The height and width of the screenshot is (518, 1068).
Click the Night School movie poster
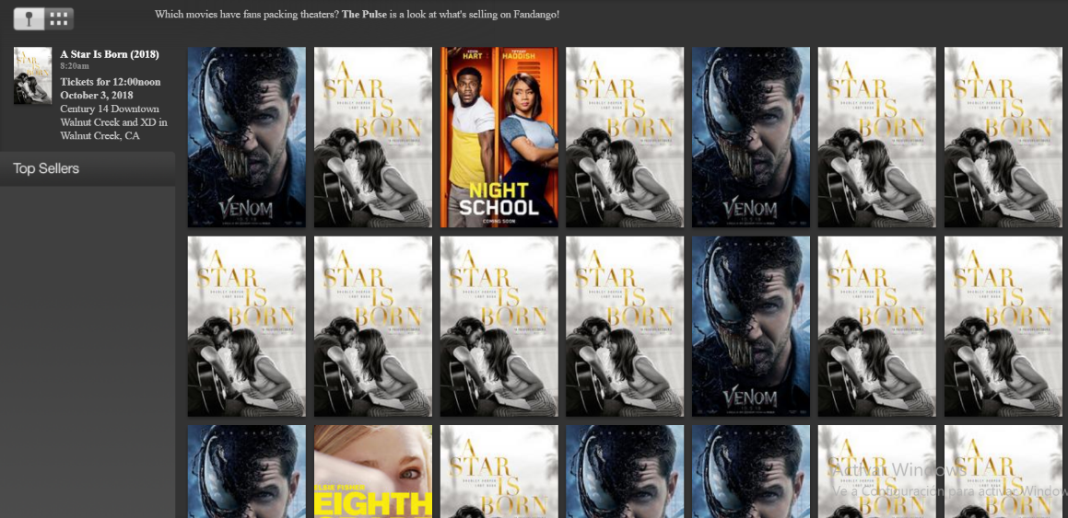pyautogui.click(x=499, y=137)
